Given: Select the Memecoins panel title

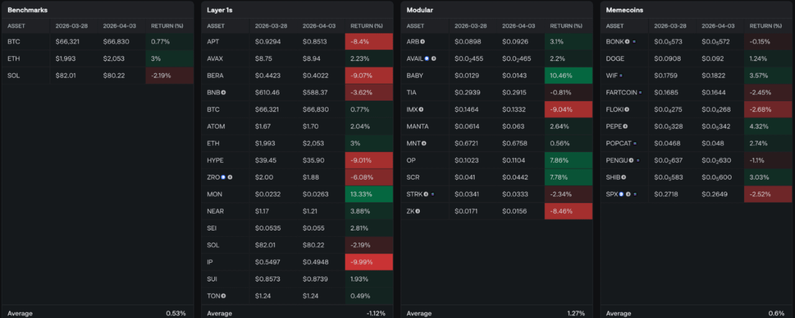Looking at the screenshot, I should pos(625,10).
